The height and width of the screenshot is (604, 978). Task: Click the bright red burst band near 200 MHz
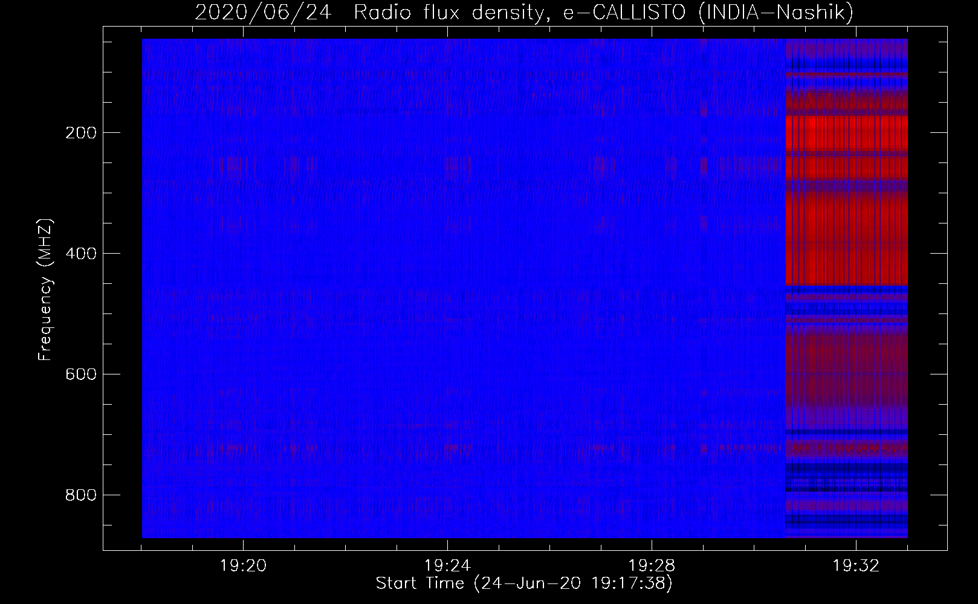[x=846, y=133]
